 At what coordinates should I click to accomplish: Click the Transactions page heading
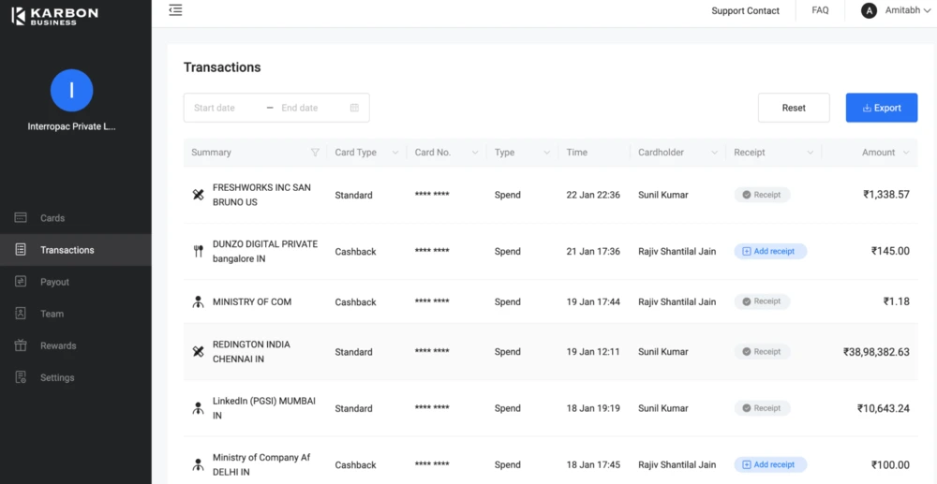[222, 67]
